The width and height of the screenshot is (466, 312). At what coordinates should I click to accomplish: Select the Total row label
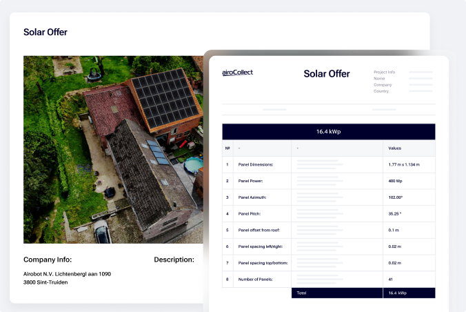pyautogui.click(x=302, y=293)
